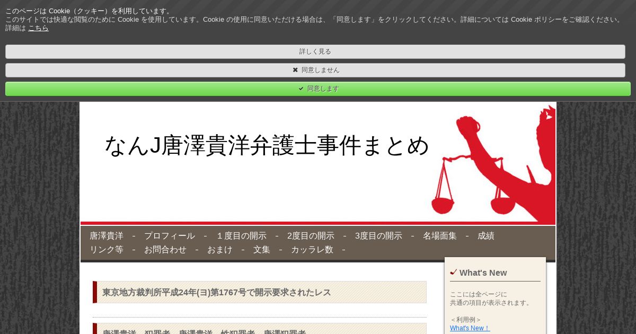Go to 2度目の開示 page
This screenshot has width=636, height=334.
pos(311,236)
